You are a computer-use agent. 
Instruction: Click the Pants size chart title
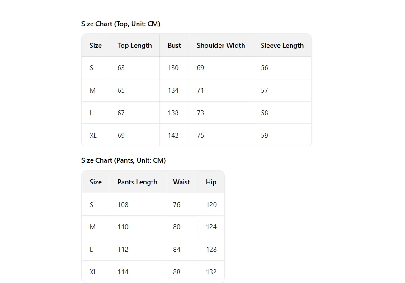124,160
